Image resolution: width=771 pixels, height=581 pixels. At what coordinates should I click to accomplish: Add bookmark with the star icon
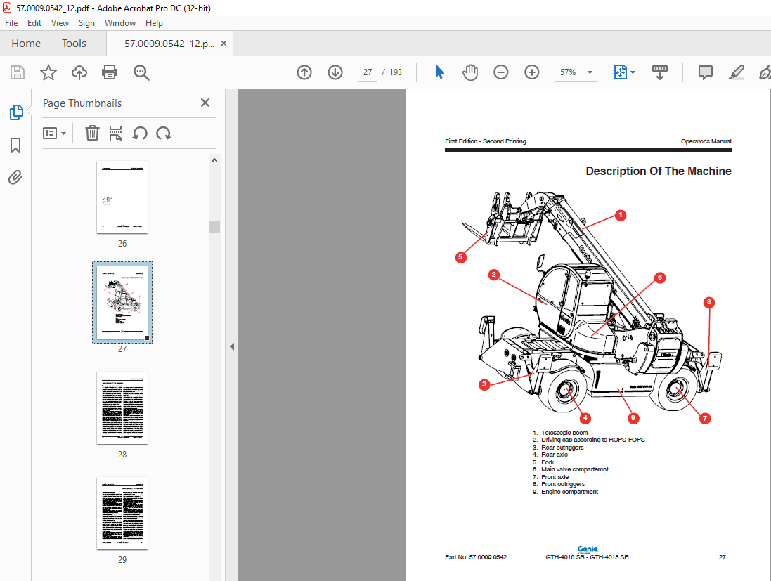[48, 72]
